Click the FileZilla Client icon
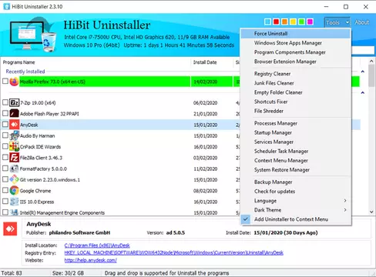Image resolution: width=376 pixels, height=277 pixels. pyautogui.click(x=14, y=158)
